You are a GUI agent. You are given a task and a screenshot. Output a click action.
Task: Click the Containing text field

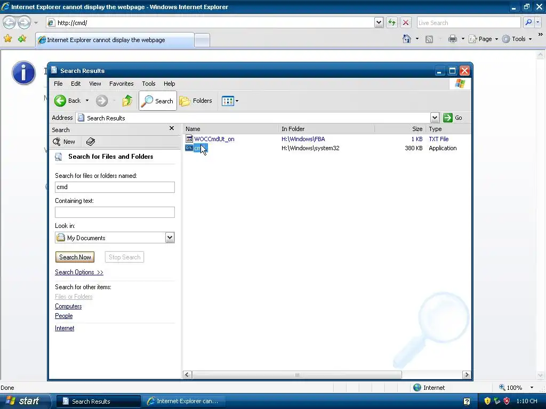coord(115,212)
